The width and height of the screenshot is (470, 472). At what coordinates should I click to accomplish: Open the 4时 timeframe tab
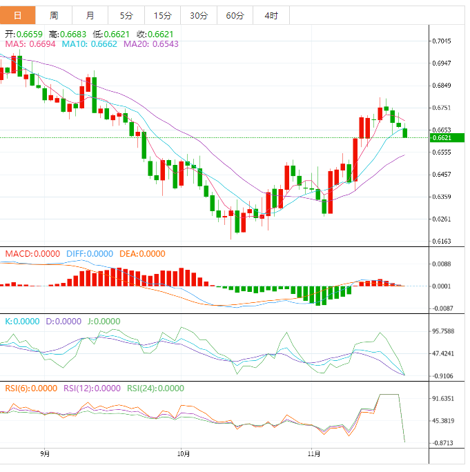pos(271,15)
